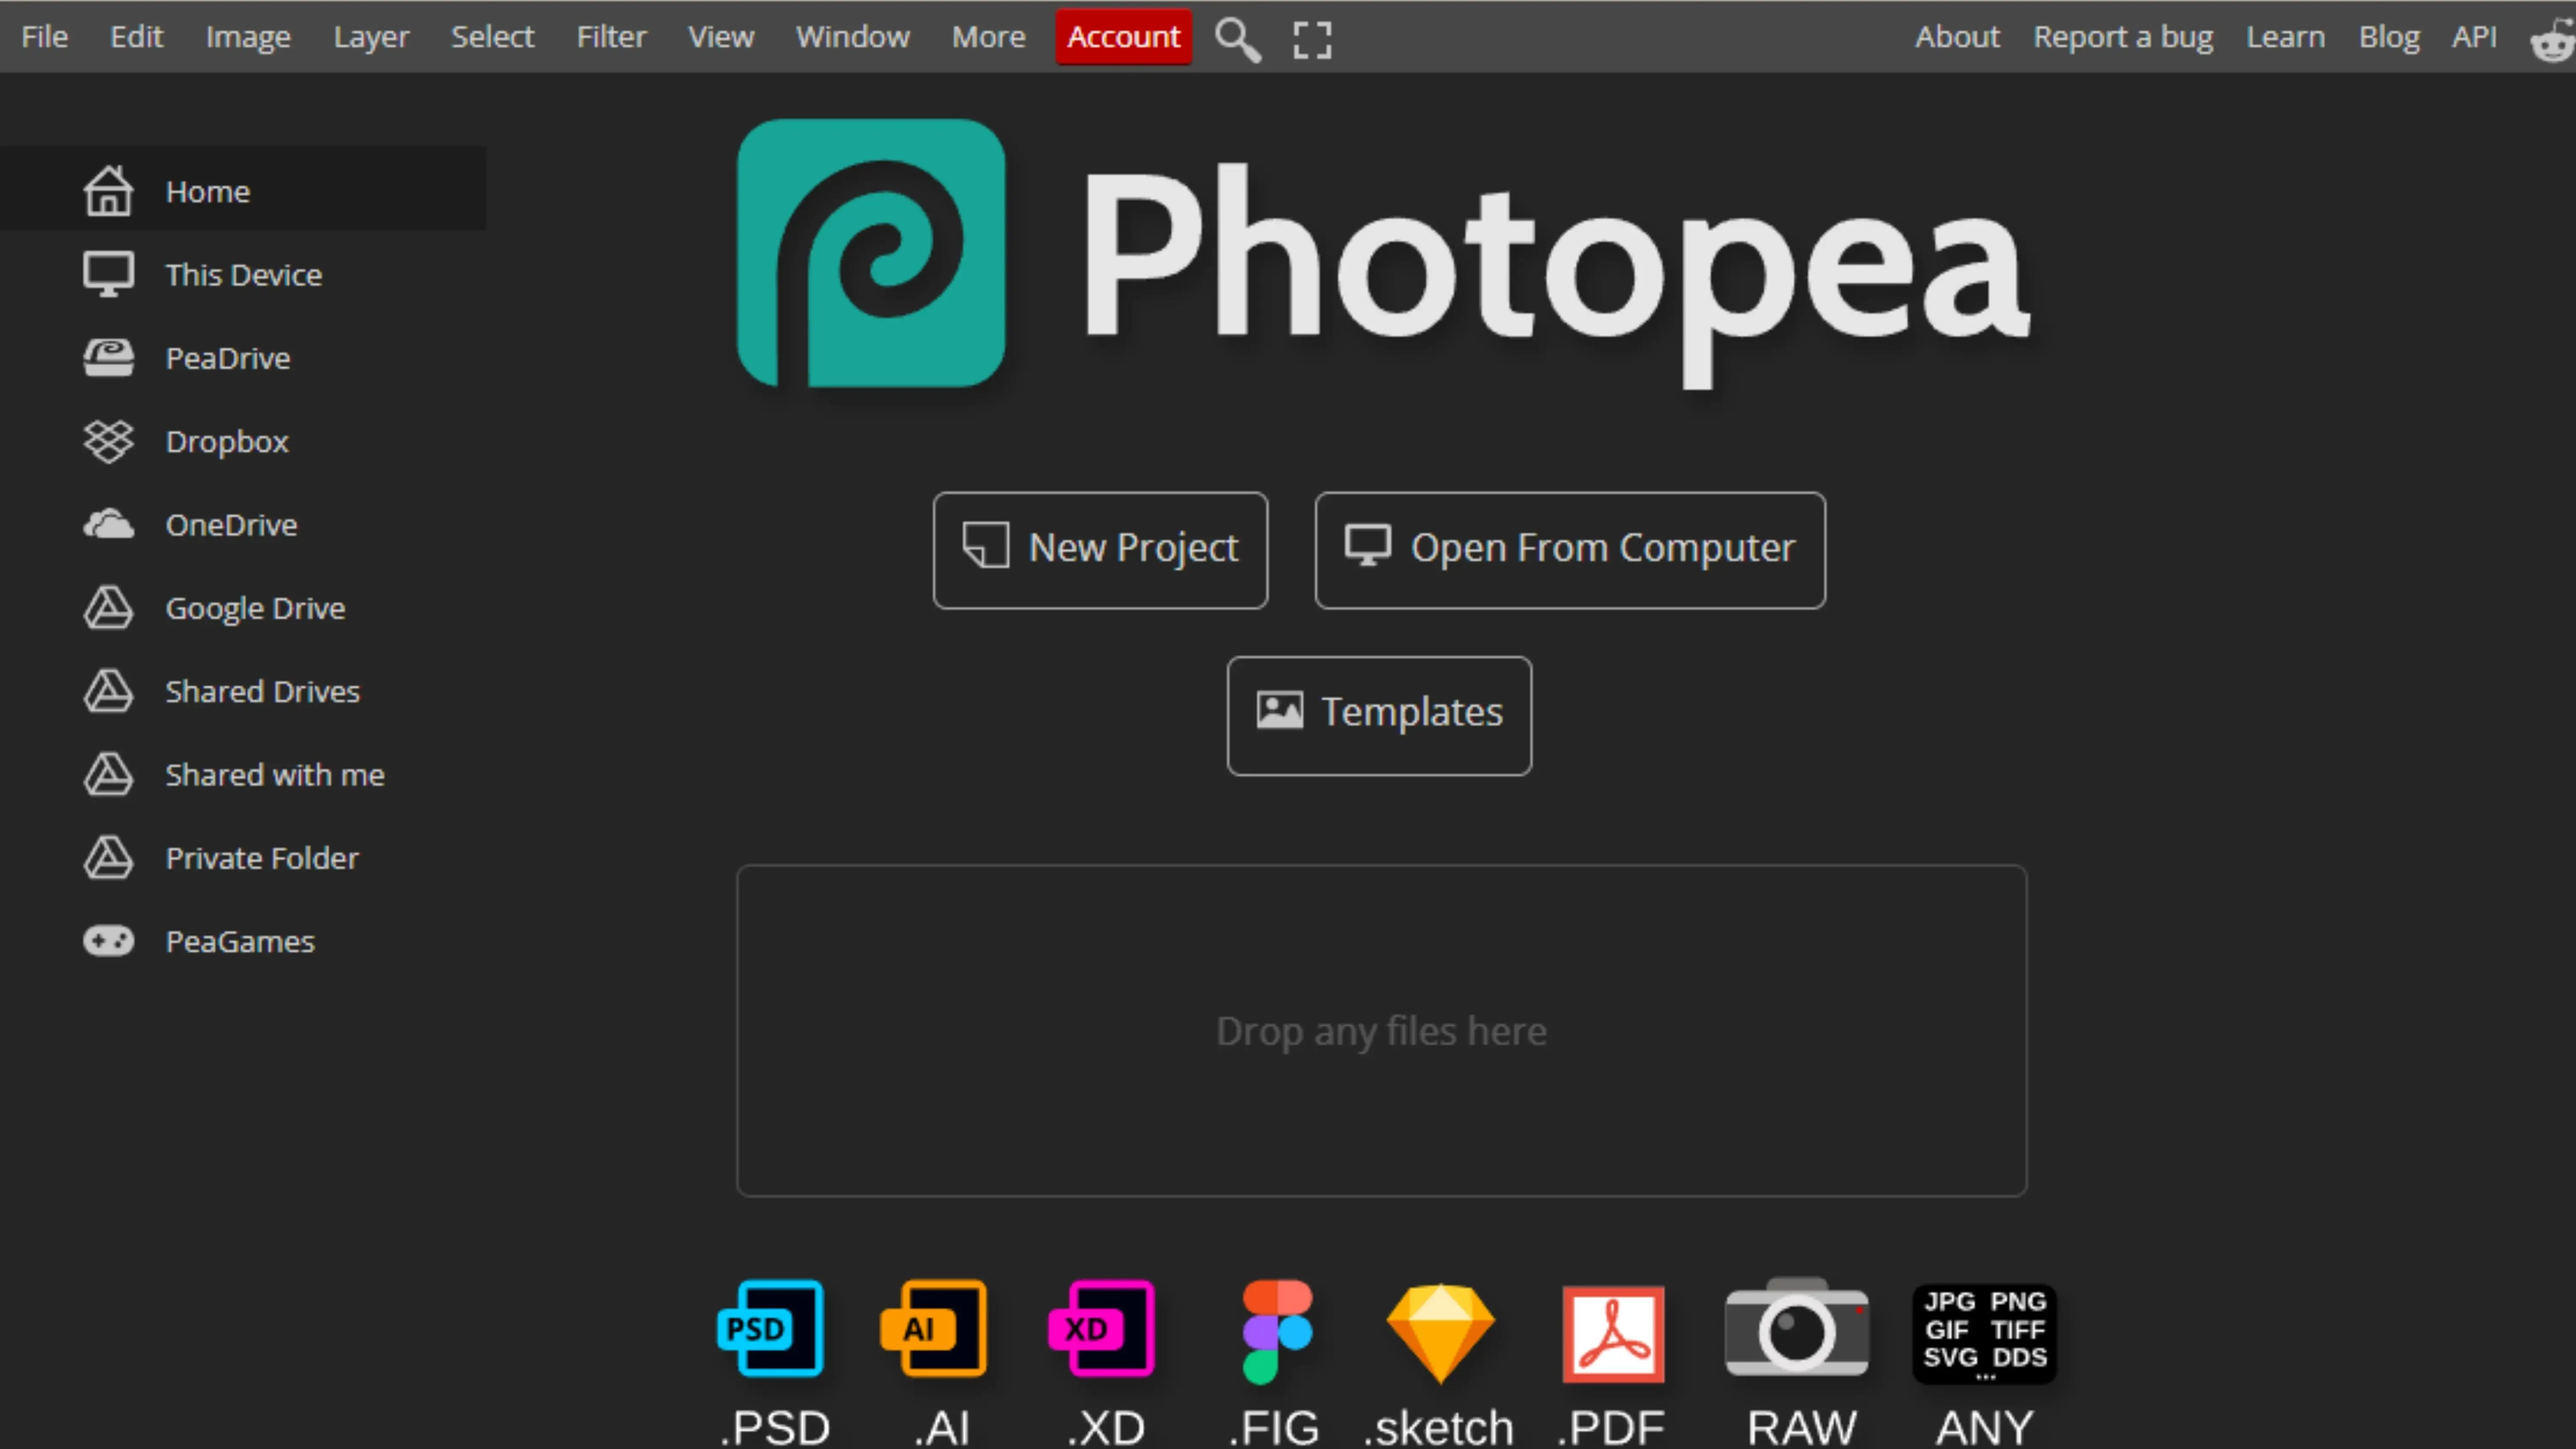Click the Google Drive triangle icon

click(x=108, y=607)
